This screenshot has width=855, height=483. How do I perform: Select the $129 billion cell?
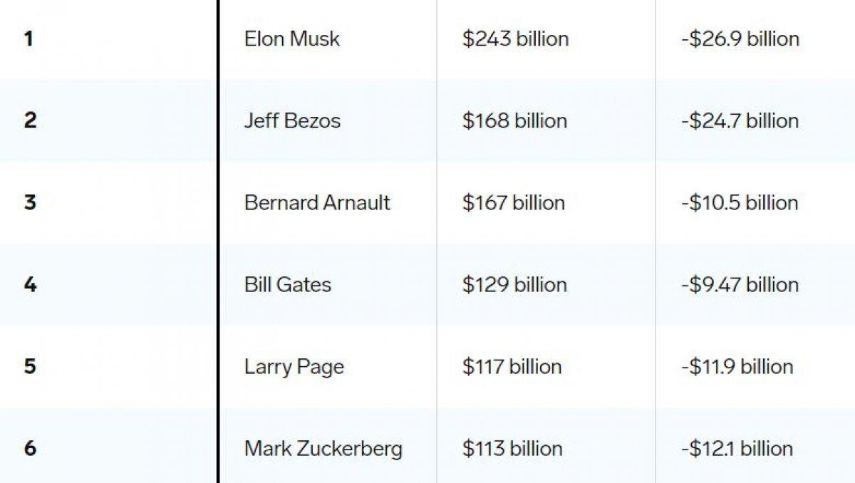pyautogui.click(x=514, y=284)
